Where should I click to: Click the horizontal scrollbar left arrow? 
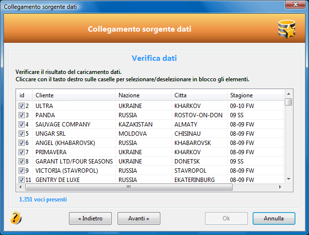[20, 187]
